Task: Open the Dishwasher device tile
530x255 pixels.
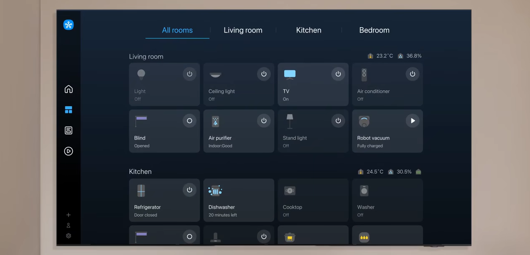Action: pyautogui.click(x=239, y=200)
